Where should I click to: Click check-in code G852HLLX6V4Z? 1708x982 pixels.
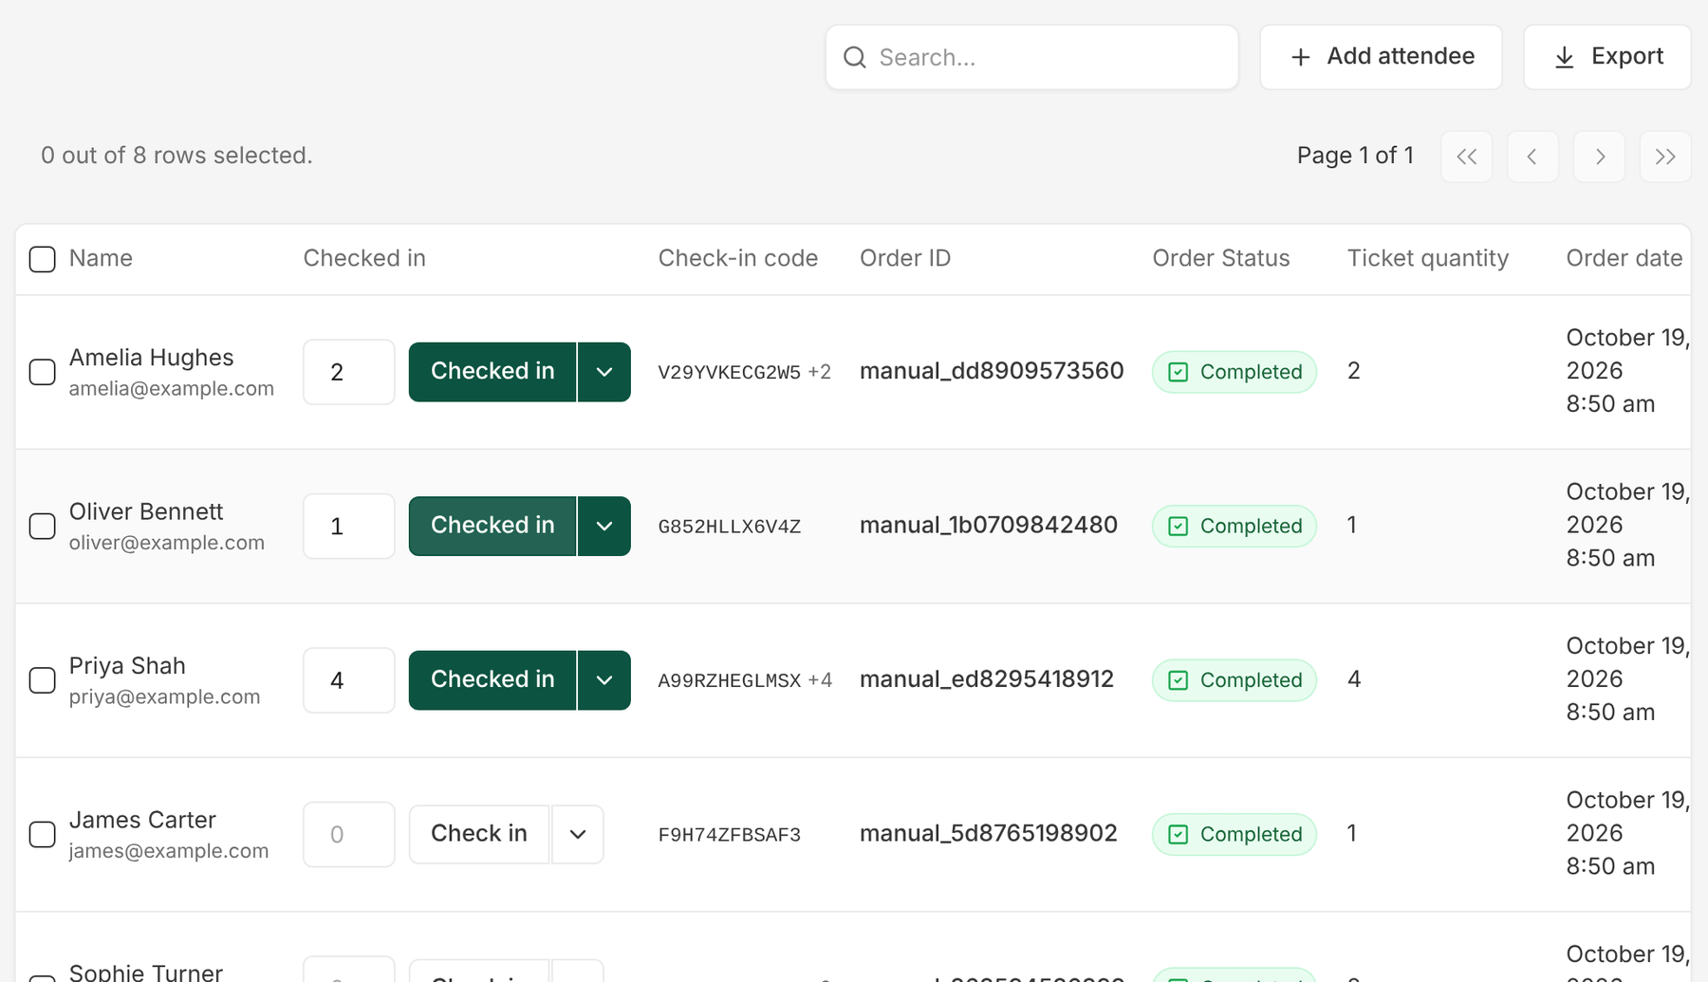pyautogui.click(x=730, y=527)
